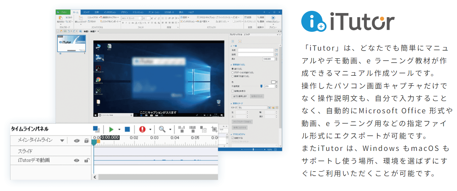Toggle visibility eye on メインタイムライン row
The width and height of the screenshot is (457, 191).
coord(76,140)
